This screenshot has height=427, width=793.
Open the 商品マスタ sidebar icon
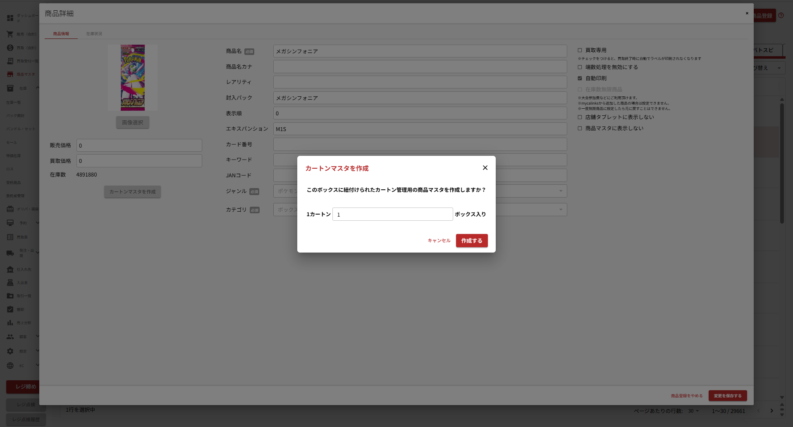pyautogui.click(x=10, y=74)
